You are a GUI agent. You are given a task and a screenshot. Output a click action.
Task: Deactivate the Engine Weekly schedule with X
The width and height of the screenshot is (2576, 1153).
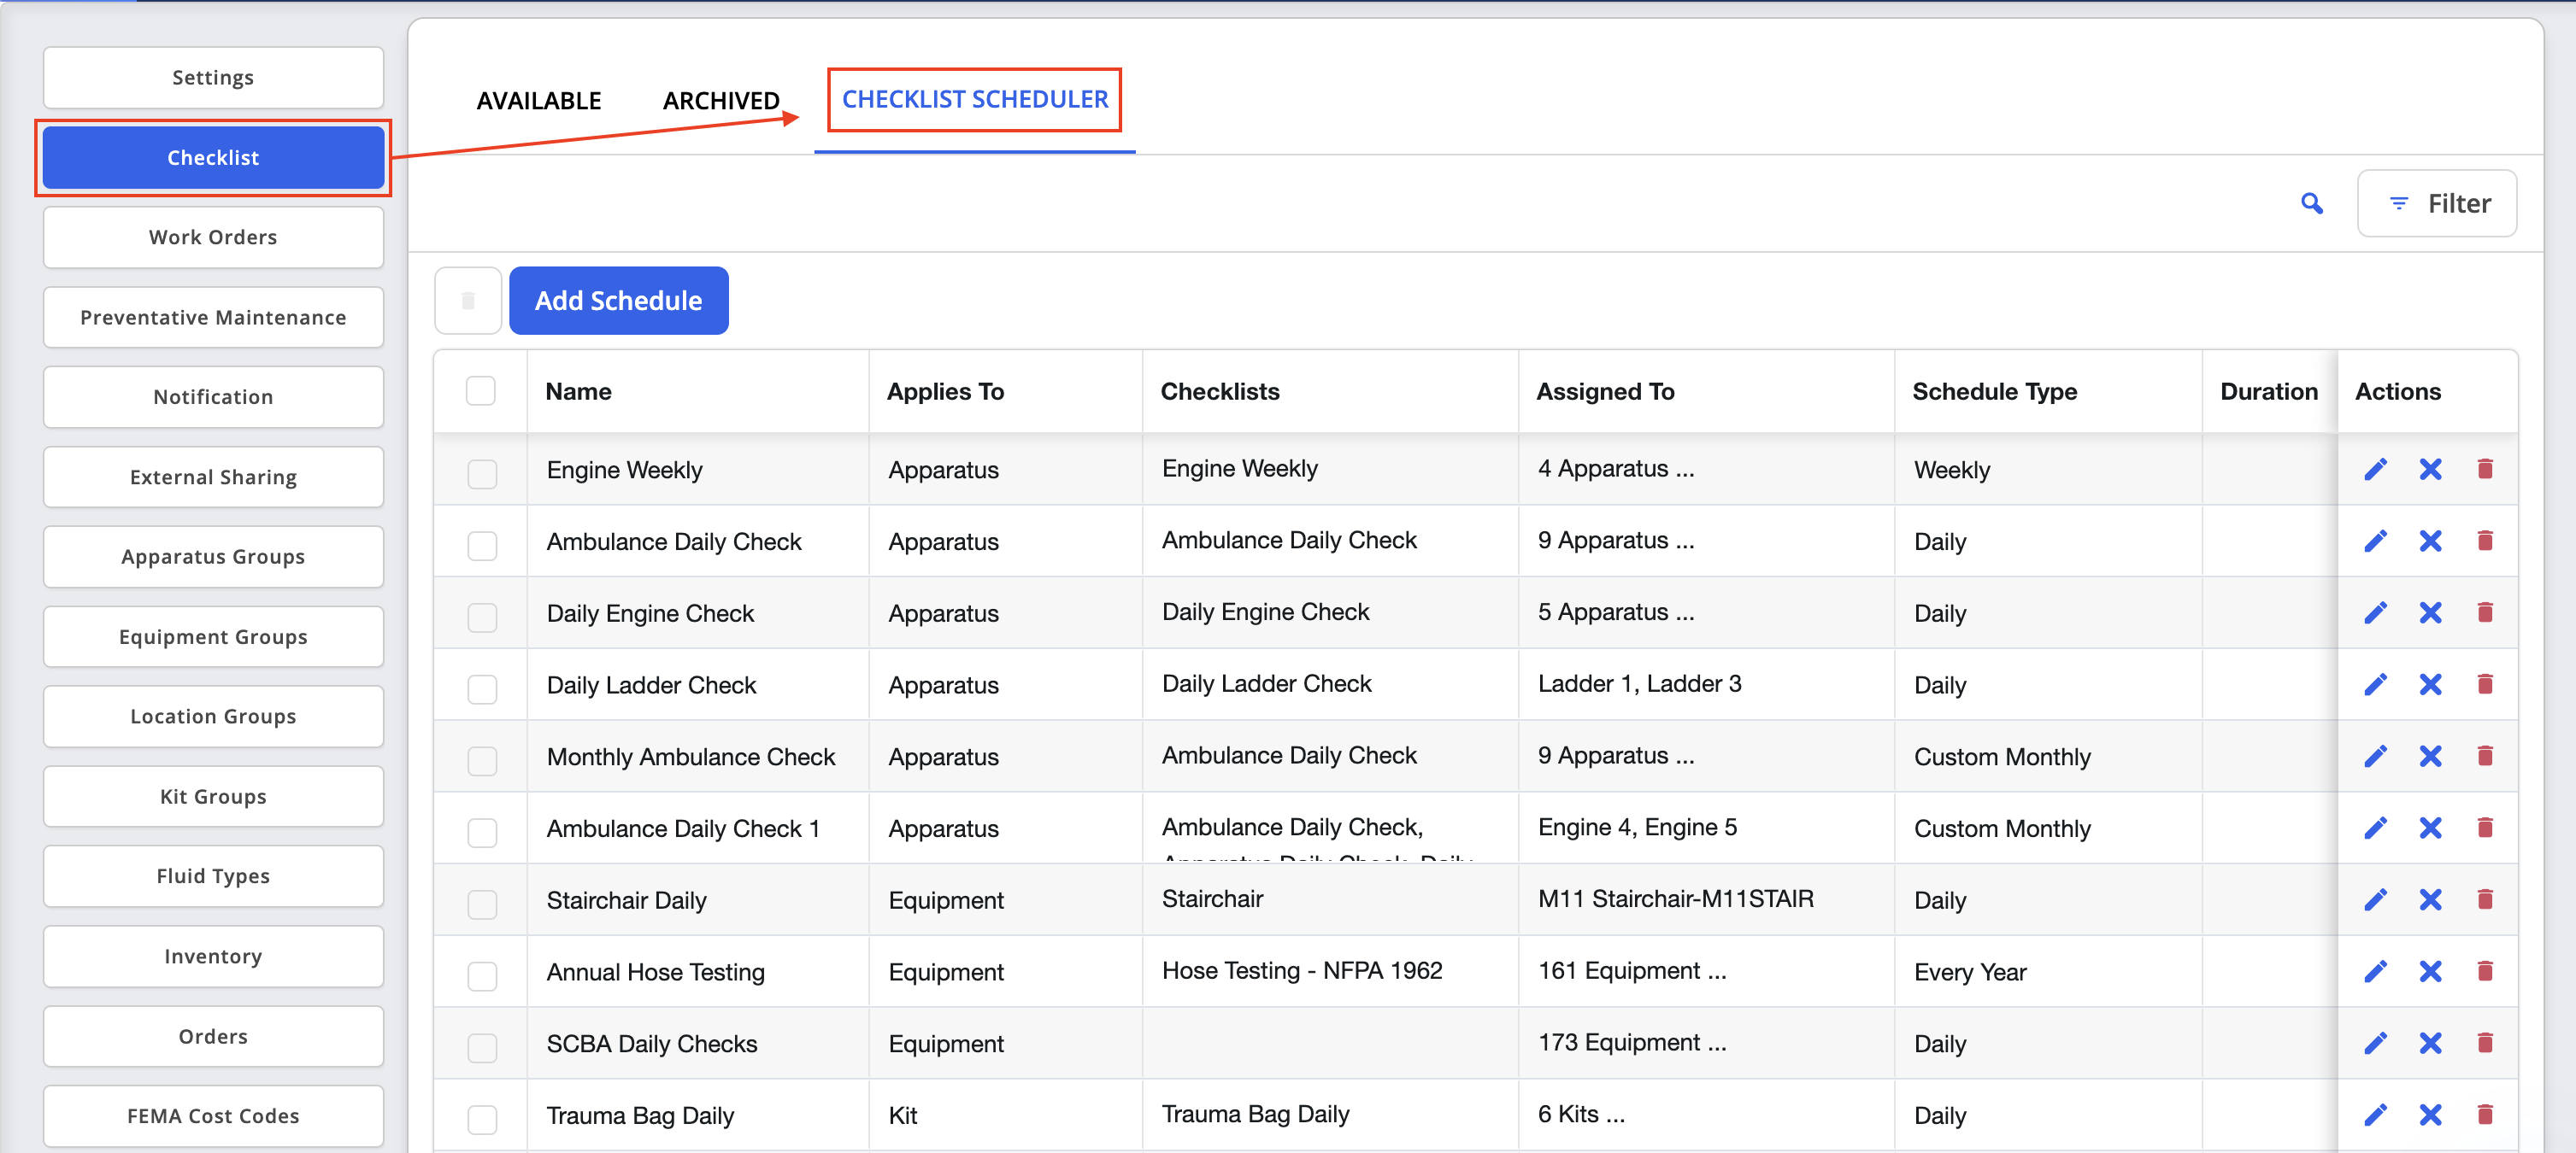tap(2430, 470)
